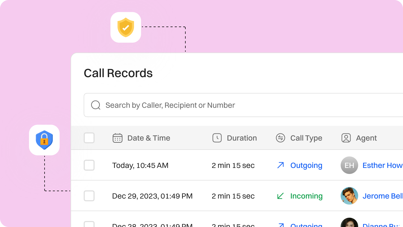Click the person icon beside Agent
The height and width of the screenshot is (227, 403).
[346, 138]
